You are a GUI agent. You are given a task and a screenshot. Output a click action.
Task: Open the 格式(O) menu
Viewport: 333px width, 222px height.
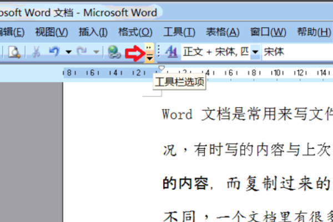pos(135,32)
